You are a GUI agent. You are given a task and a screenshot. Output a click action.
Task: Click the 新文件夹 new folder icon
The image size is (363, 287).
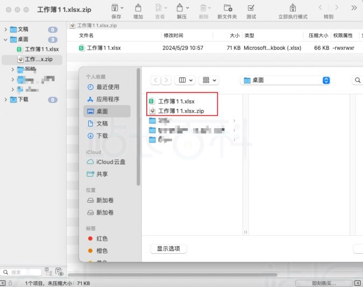[228, 8]
